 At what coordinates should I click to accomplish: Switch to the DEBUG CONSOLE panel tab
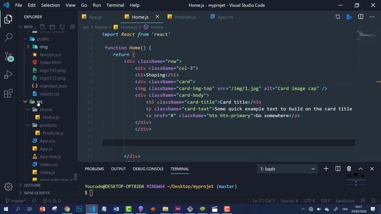(148, 169)
